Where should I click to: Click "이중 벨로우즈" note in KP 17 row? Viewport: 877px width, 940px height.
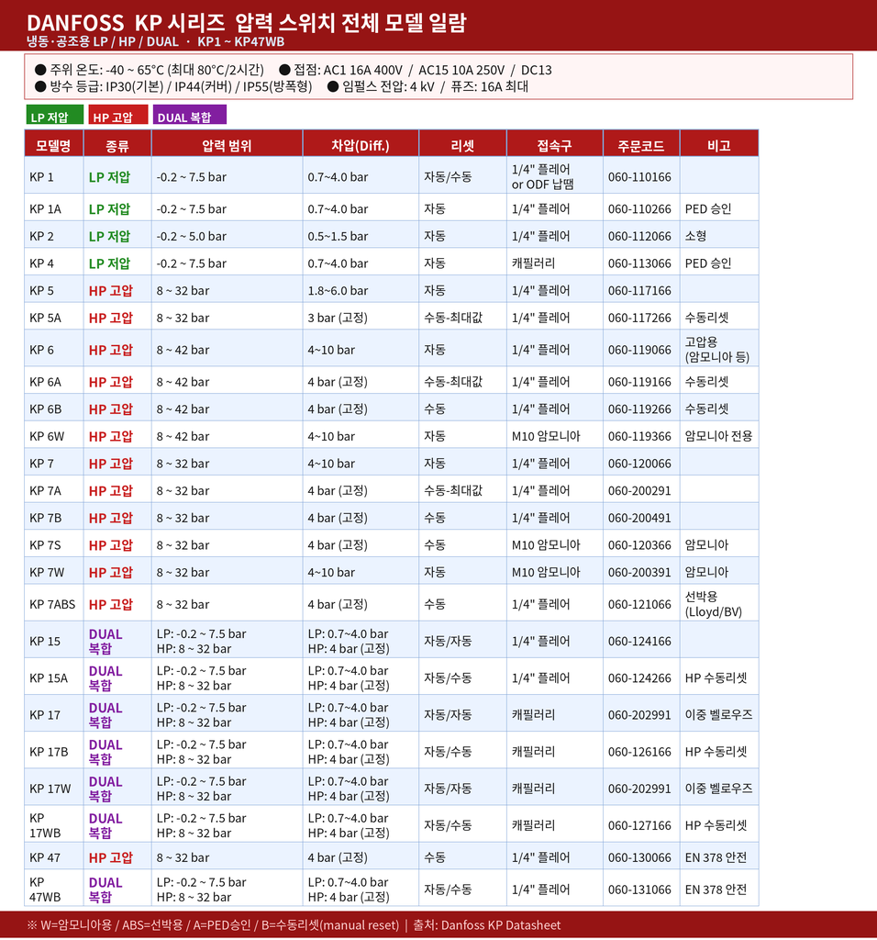[719, 714]
